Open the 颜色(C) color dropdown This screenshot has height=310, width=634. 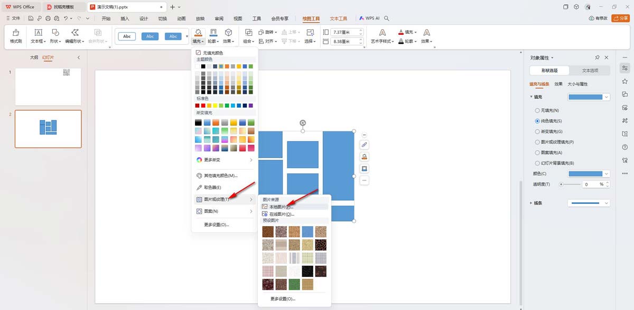(589, 173)
